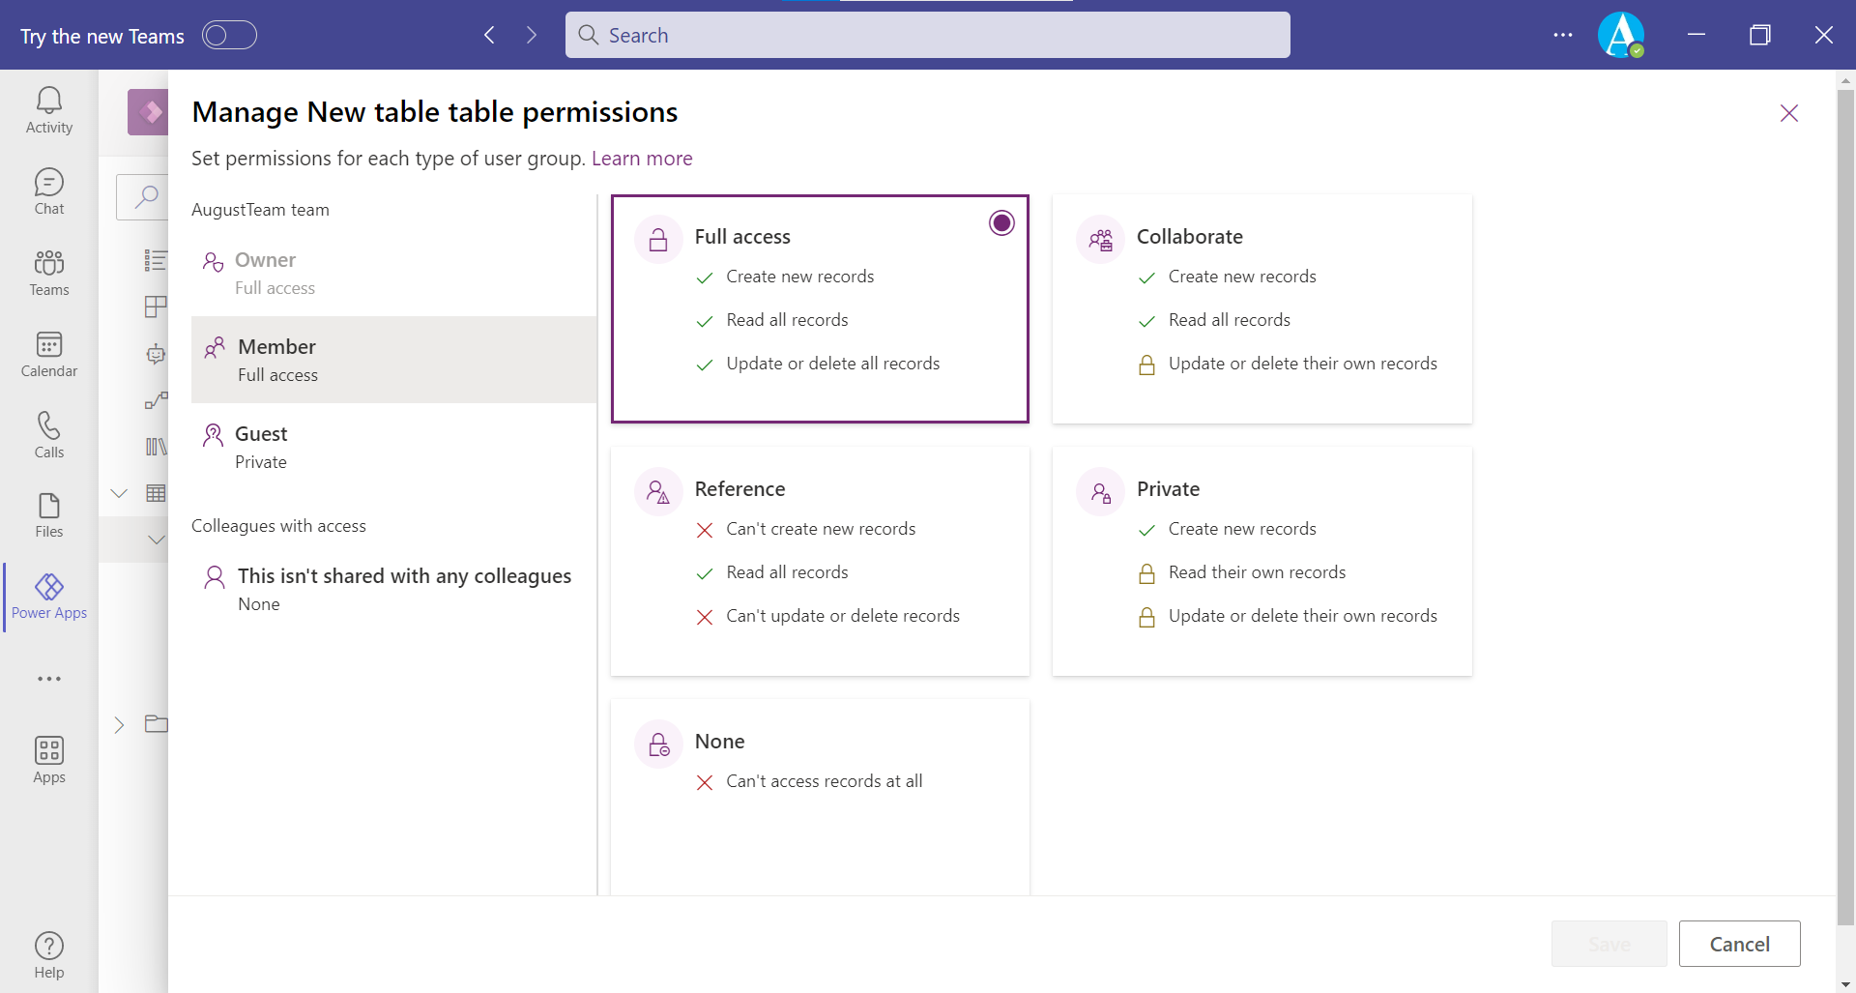Collapse the tables tree chevron
This screenshot has width=1856, height=993.
coord(119,493)
